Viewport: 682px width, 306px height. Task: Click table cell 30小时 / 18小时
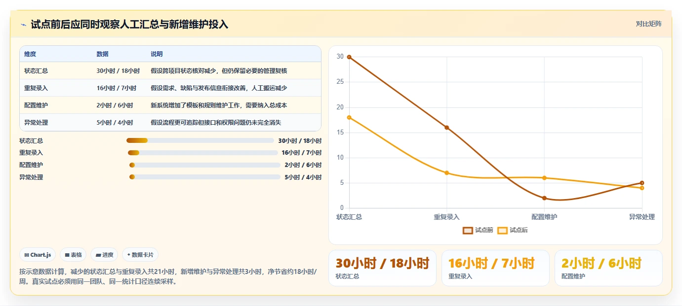pyautogui.click(x=118, y=71)
